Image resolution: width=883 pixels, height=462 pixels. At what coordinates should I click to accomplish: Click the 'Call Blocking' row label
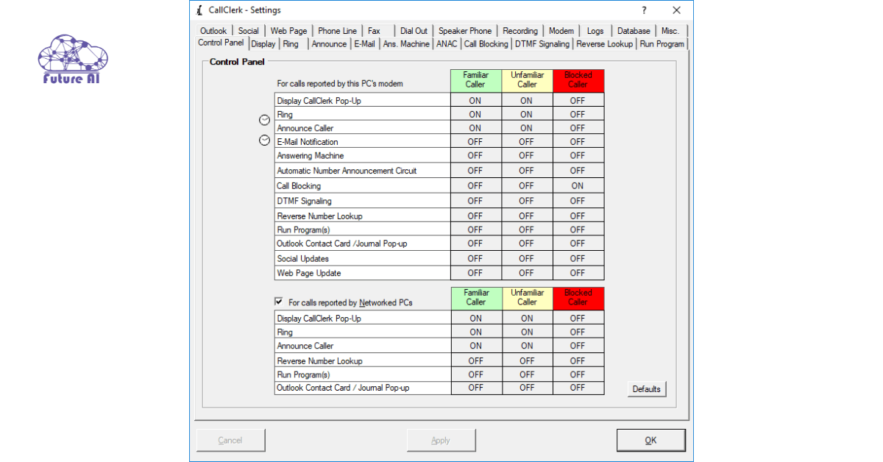click(x=299, y=186)
